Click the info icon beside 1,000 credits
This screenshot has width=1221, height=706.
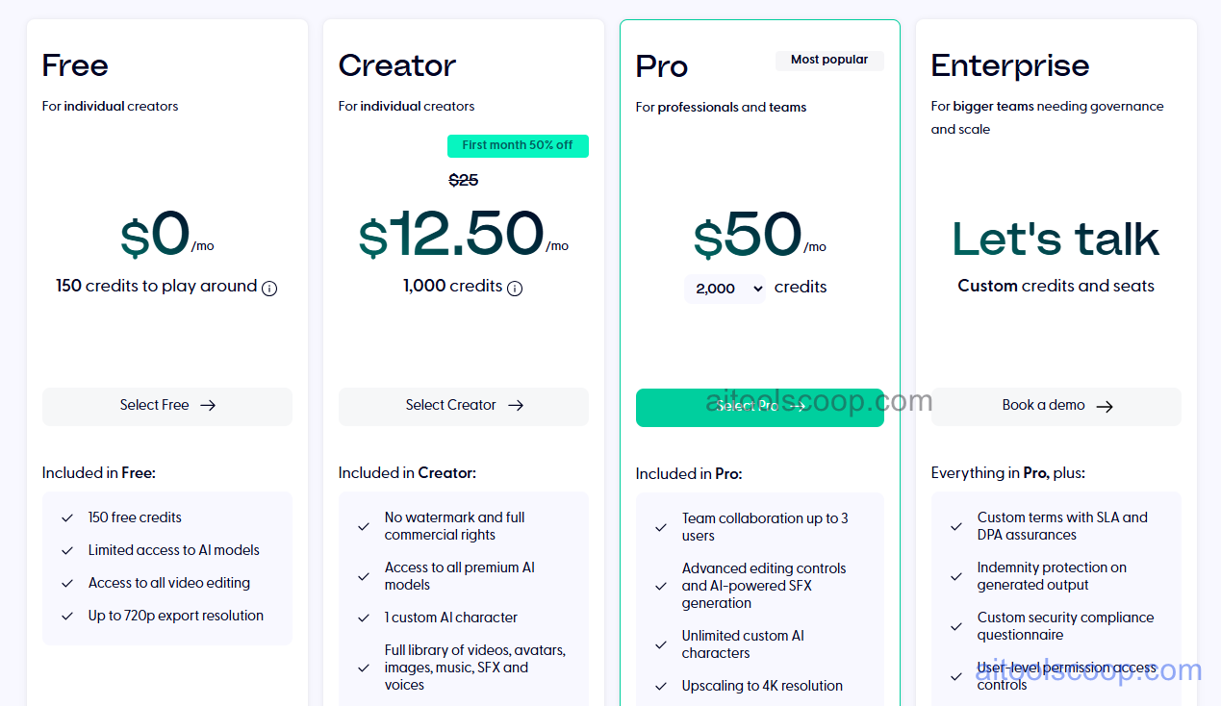pos(515,288)
